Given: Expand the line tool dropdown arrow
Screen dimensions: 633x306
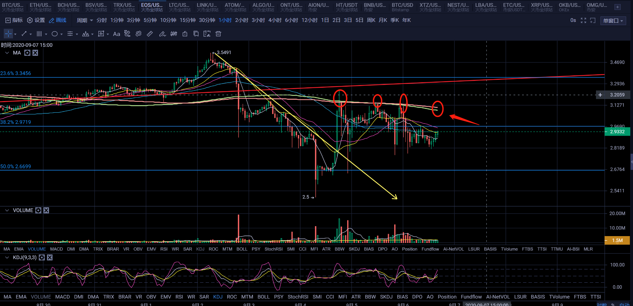Looking at the screenshot, I should coord(31,34).
